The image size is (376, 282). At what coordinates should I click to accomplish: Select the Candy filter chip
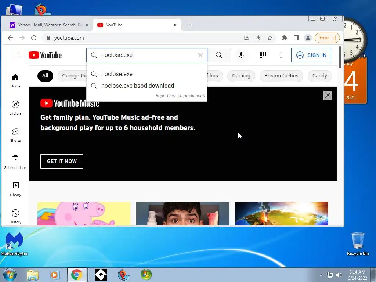tap(319, 76)
